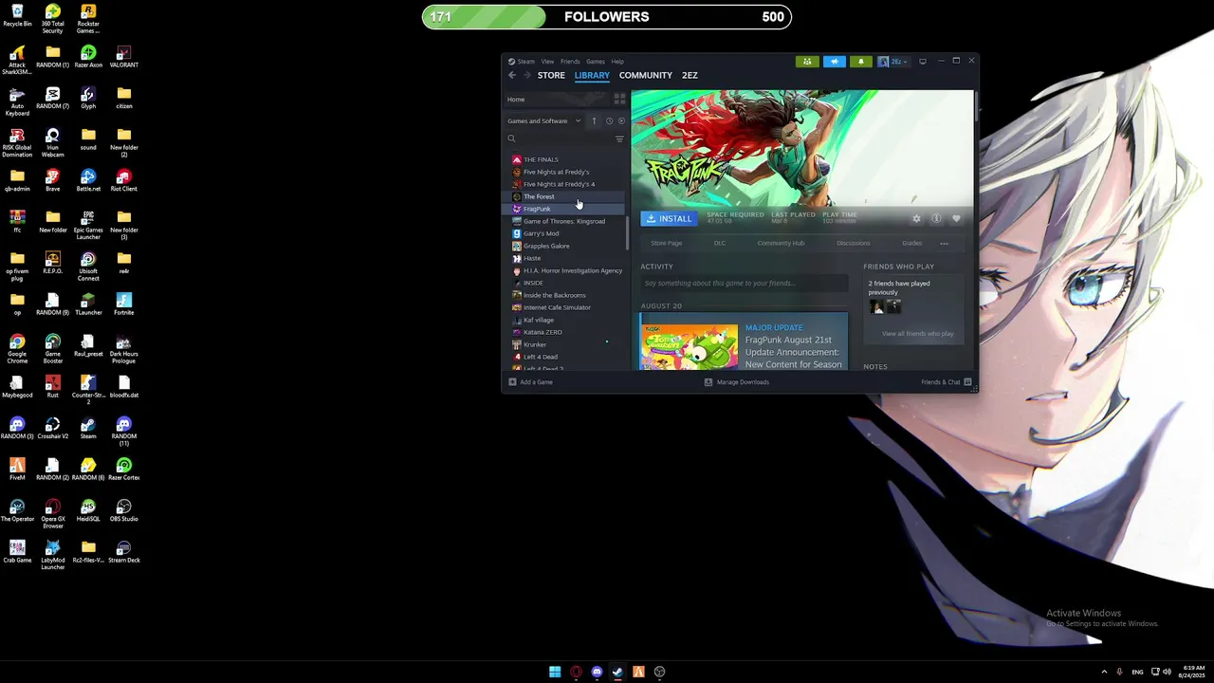
Task: Open the Steam menu
Action: coord(526,62)
